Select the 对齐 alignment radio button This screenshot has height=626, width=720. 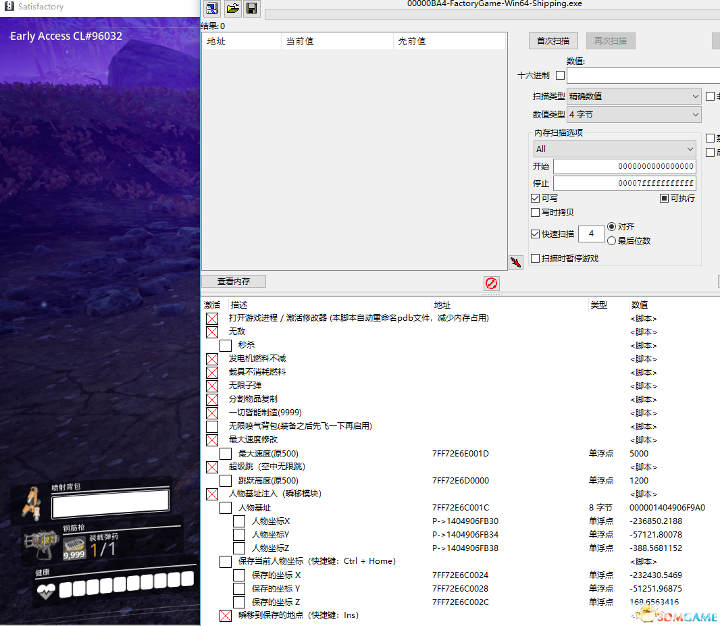[x=612, y=227]
